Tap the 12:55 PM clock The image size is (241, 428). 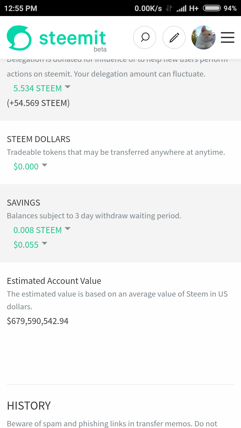click(21, 8)
